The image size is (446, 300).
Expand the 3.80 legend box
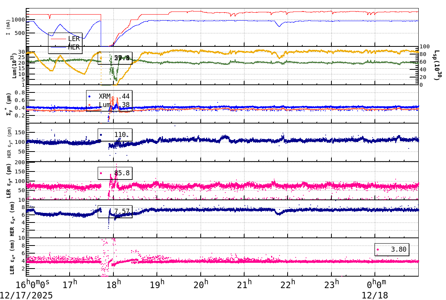[392, 250]
